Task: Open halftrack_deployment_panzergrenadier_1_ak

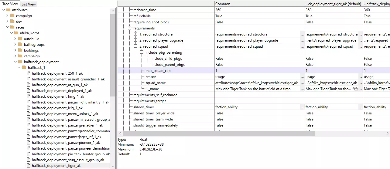Action: coord(67,125)
